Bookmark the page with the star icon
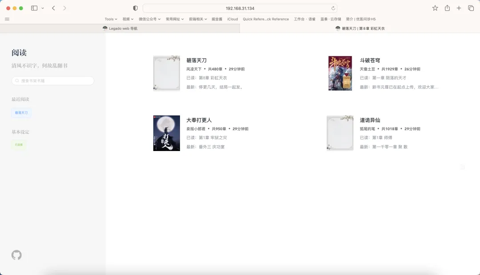The image size is (480, 275). (435, 8)
